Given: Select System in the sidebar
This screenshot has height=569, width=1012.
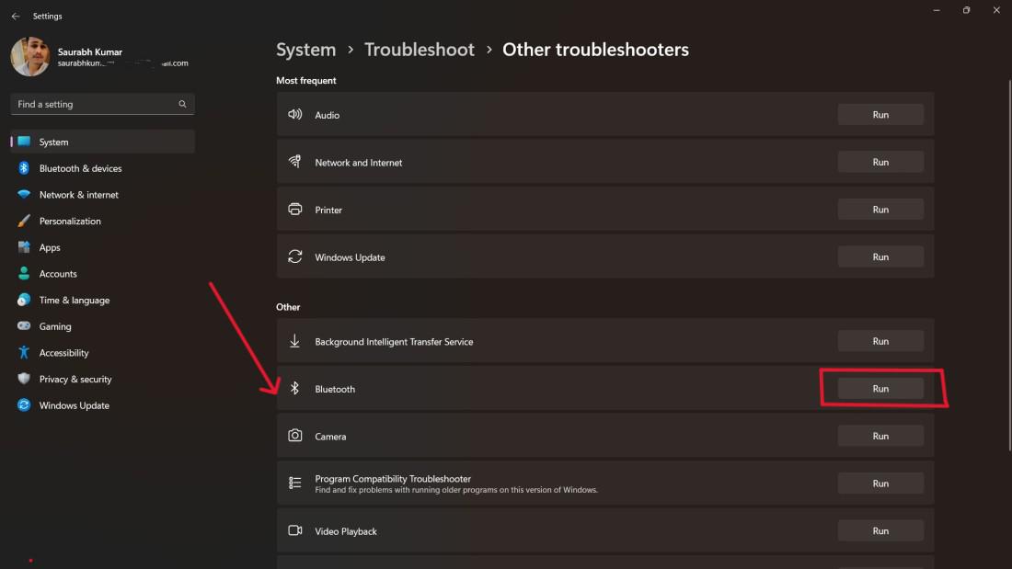Looking at the screenshot, I should coord(53,142).
